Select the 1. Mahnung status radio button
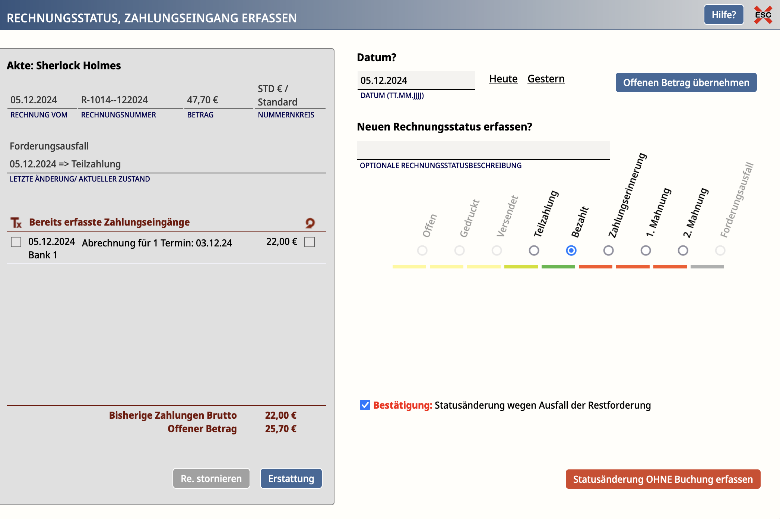This screenshot has height=519, width=780. coord(646,251)
